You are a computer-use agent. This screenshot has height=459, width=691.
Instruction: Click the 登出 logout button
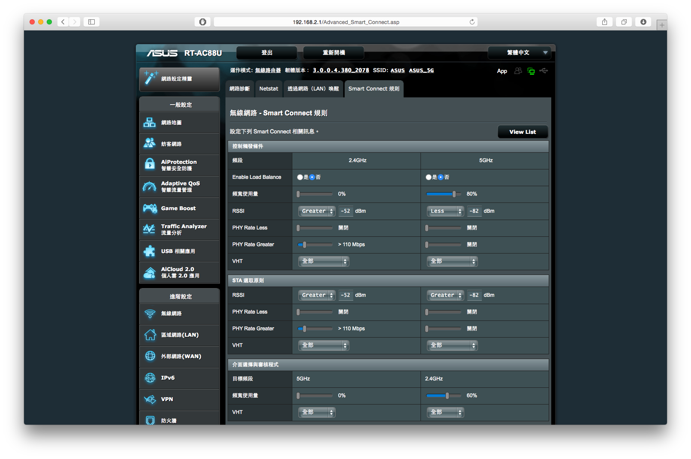point(267,53)
